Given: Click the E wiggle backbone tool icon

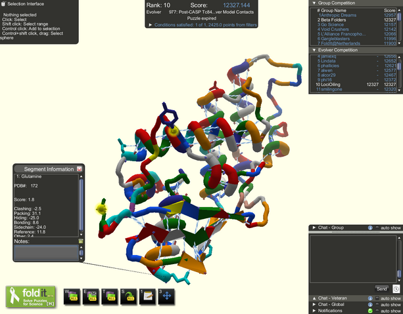Looking at the screenshot, I should [91, 296].
